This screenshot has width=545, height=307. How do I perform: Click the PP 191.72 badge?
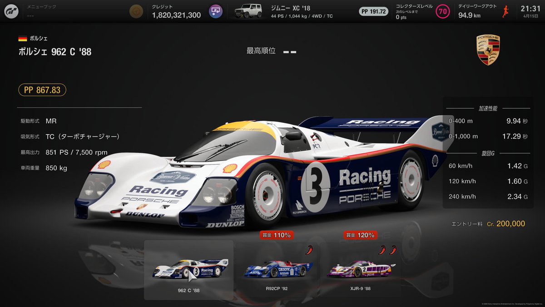pyautogui.click(x=374, y=11)
